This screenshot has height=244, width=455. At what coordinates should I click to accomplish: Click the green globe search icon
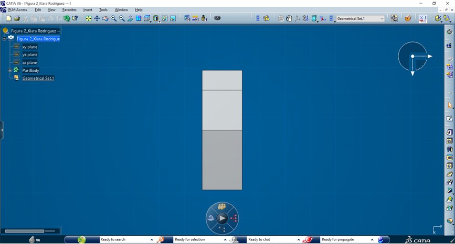(x=82, y=240)
